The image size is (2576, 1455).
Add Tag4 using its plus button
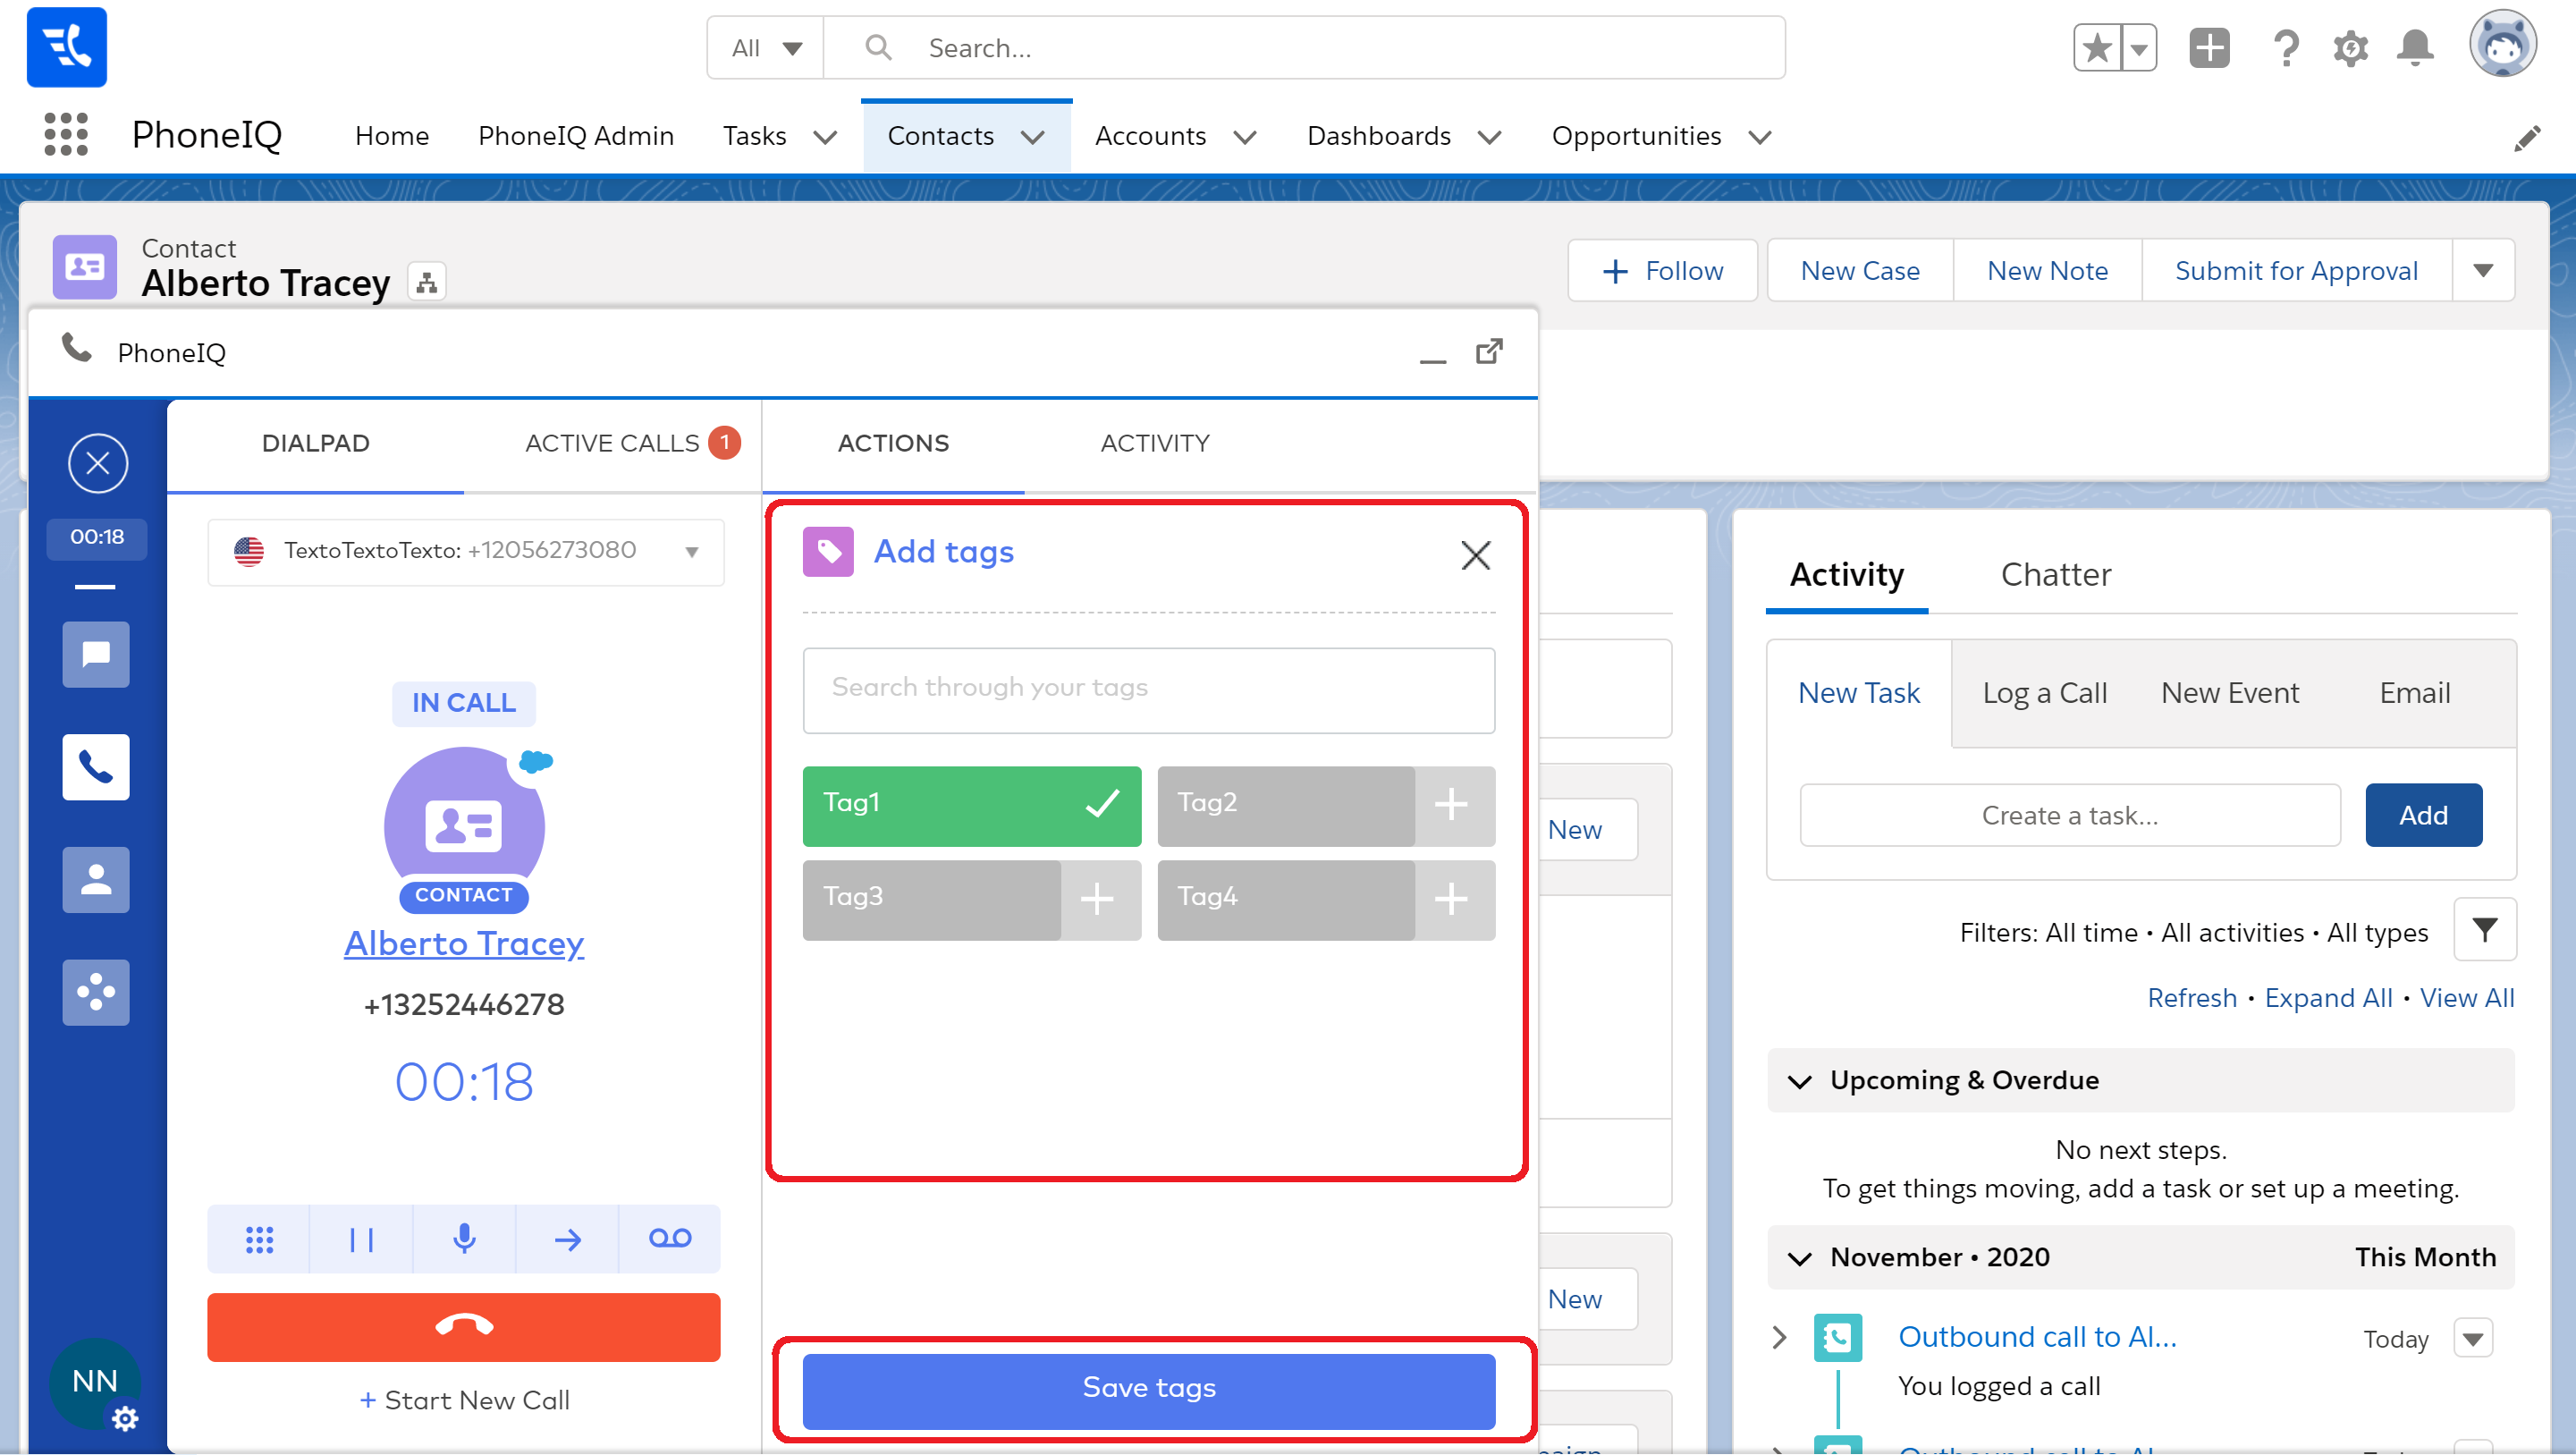pyautogui.click(x=1451, y=899)
